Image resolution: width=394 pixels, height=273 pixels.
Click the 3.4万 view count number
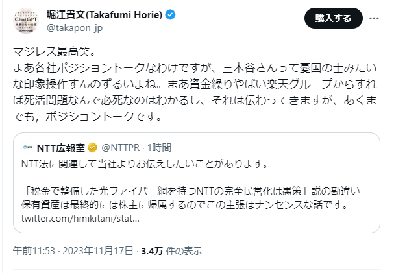152,250
